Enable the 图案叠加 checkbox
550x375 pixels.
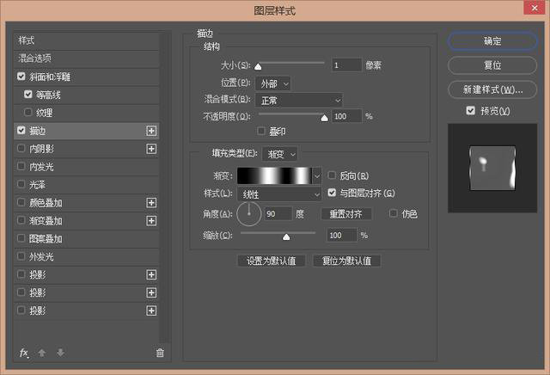[x=21, y=238]
